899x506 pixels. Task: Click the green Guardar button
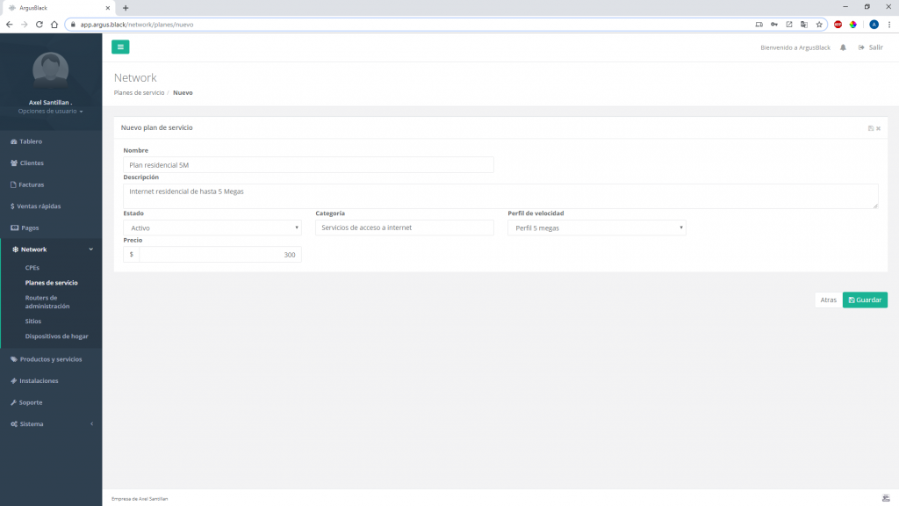(x=865, y=300)
